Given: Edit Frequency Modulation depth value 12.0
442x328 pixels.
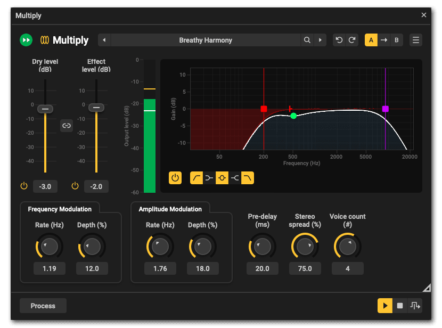Looking at the screenshot, I should click(x=92, y=268).
